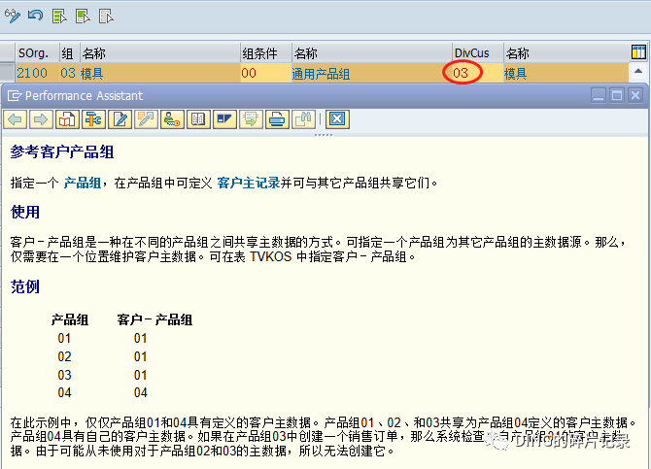Click Edit Documentation (page with pencil icon)

click(x=120, y=119)
